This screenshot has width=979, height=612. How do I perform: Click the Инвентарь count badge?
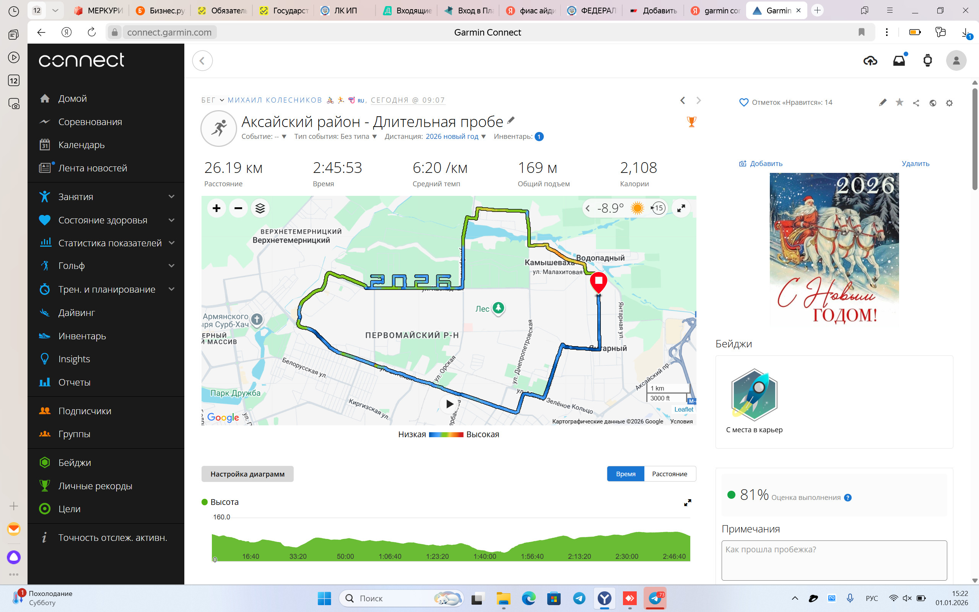539,137
